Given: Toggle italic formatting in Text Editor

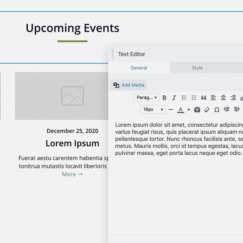Looking at the screenshot, I should coord(174,98).
